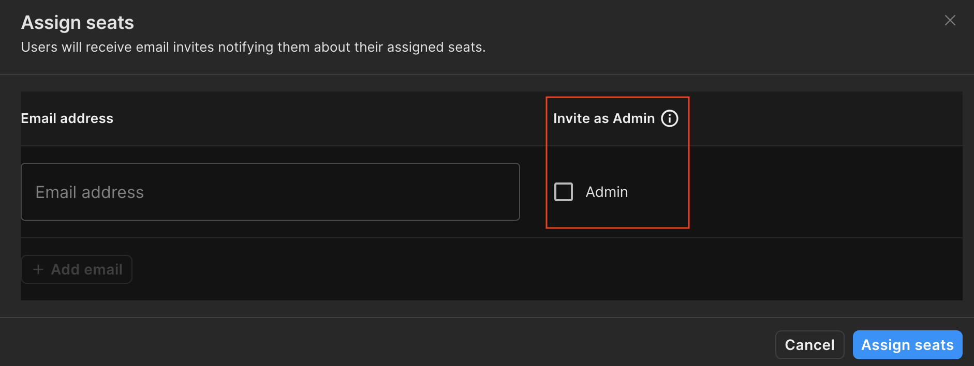Click the Assign seats dialog title
The image size is (974, 366).
click(78, 23)
